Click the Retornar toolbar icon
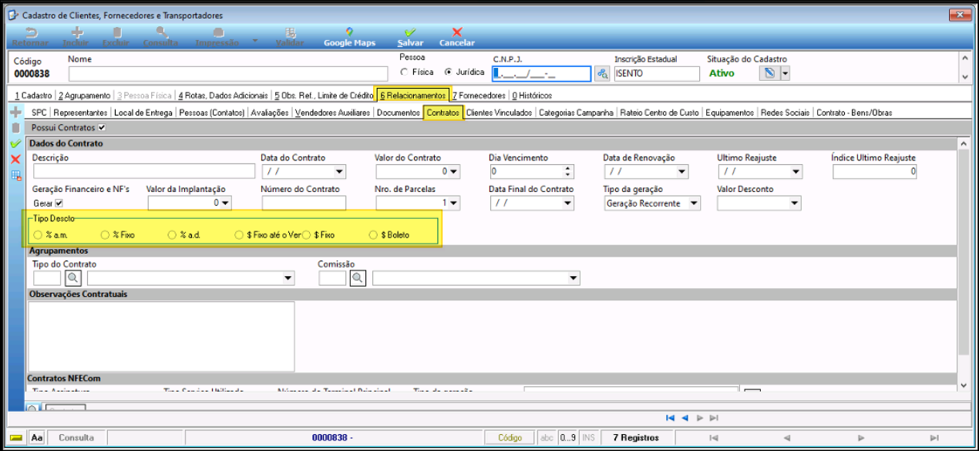 pos(31,32)
